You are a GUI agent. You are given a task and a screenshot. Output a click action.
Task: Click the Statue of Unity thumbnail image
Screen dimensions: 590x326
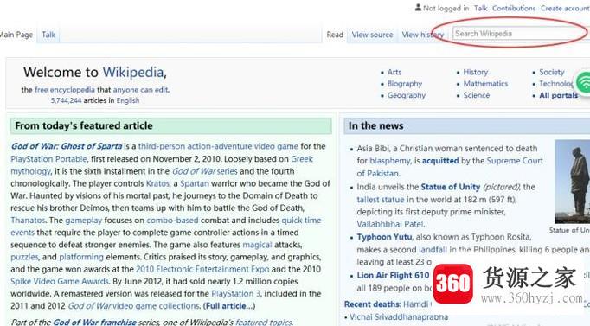[x=573, y=182]
